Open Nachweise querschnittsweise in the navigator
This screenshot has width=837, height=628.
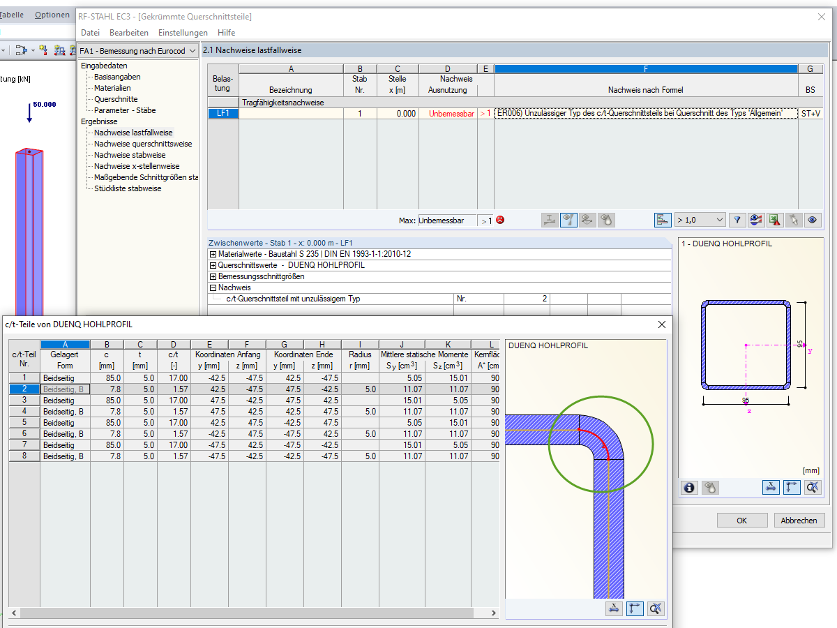[x=143, y=144]
